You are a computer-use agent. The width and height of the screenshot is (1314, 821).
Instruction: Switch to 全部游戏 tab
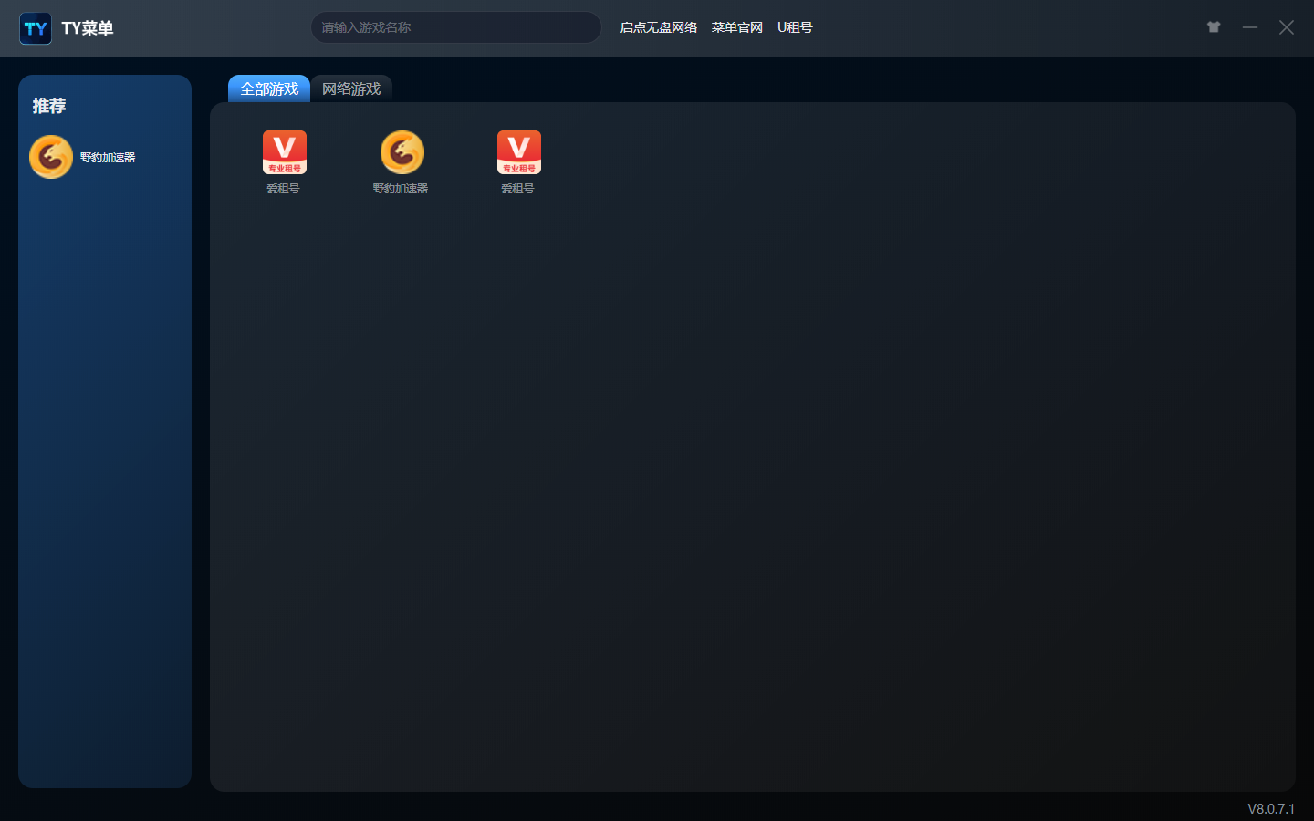[x=269, y=88]
